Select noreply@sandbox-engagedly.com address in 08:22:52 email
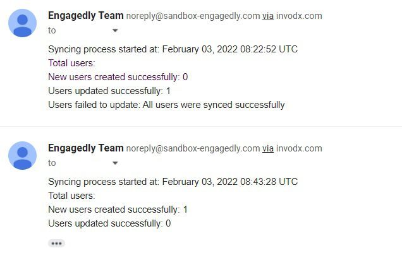 click(x=193, y=16)
